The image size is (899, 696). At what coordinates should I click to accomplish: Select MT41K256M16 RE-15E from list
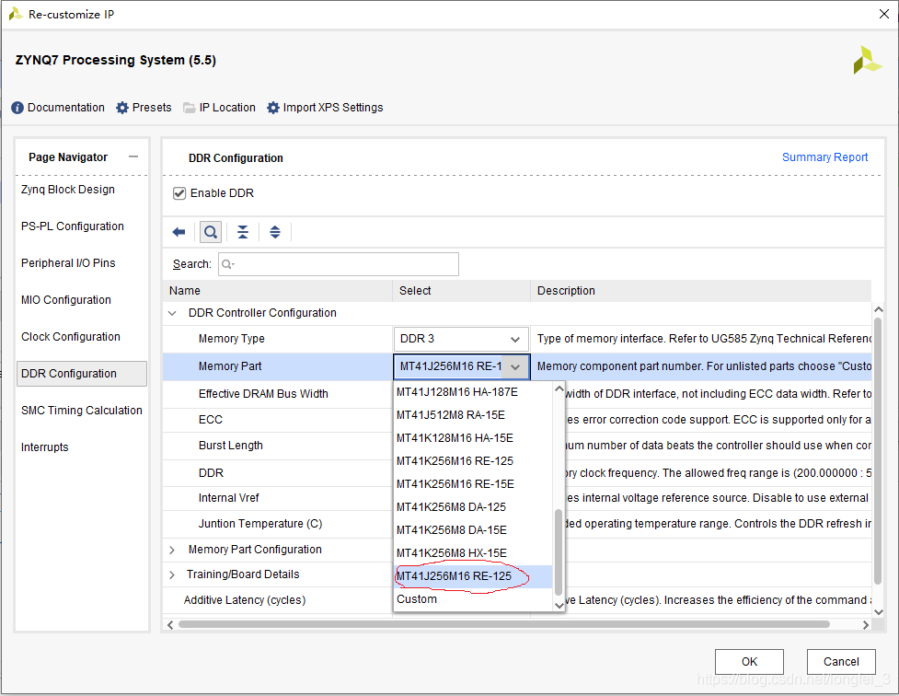474,483
